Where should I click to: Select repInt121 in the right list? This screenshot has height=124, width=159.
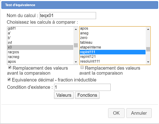click(112, 57)
